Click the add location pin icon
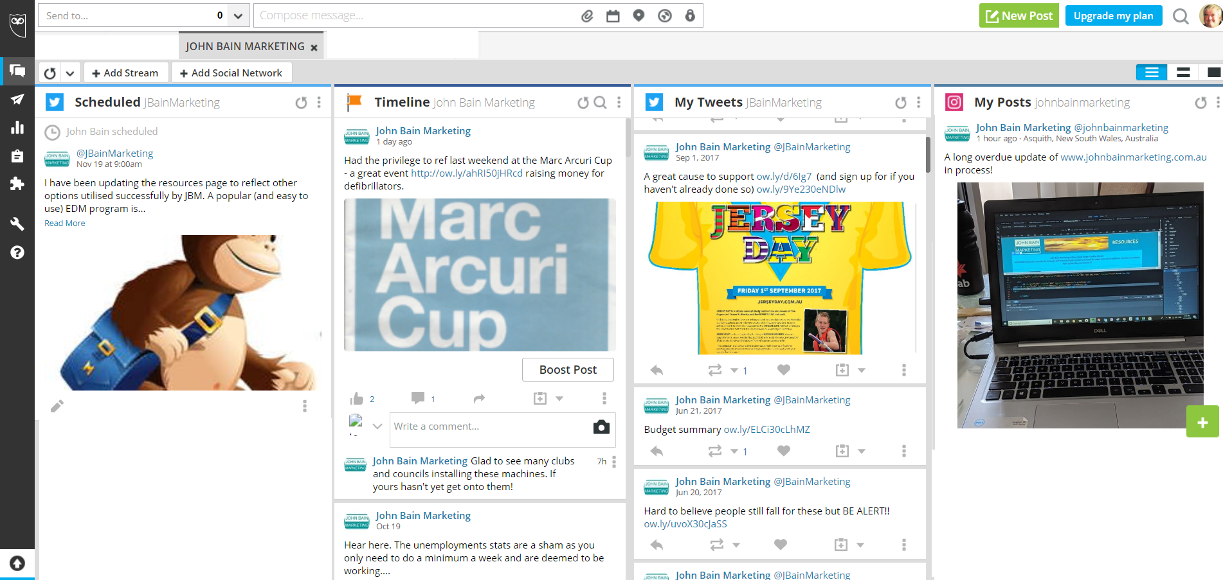The image size is (1223, 580). tap(639, 16)
